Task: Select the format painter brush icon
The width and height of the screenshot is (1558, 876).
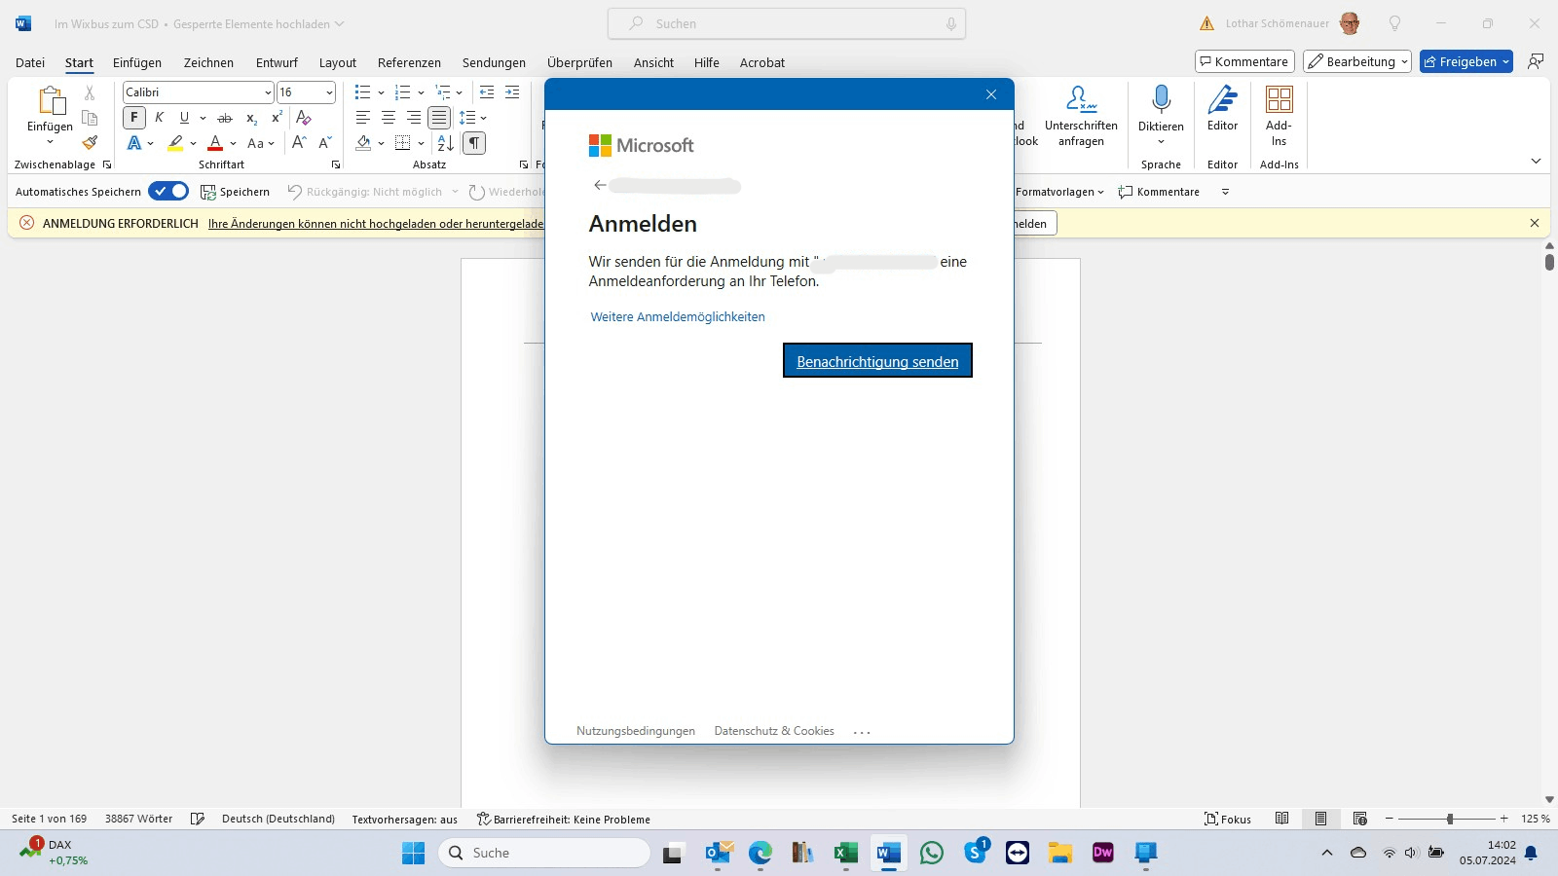Action: (90, 142)
